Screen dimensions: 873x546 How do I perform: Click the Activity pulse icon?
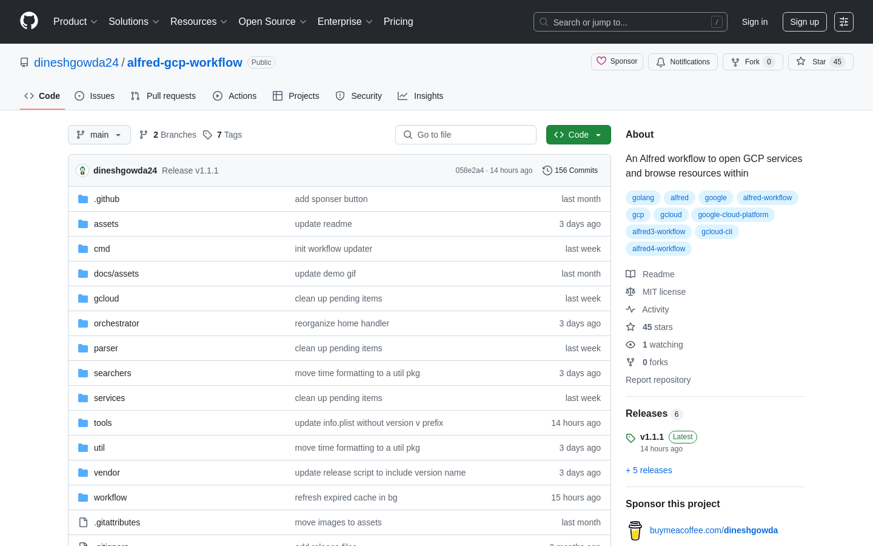click(630, 309)
